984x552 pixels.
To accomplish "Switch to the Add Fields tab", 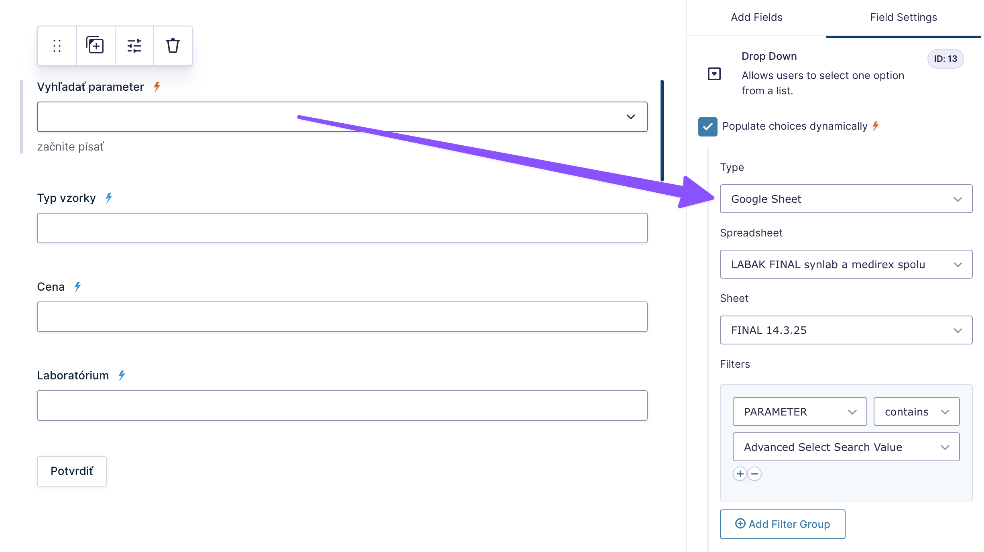I will point(756,18).
